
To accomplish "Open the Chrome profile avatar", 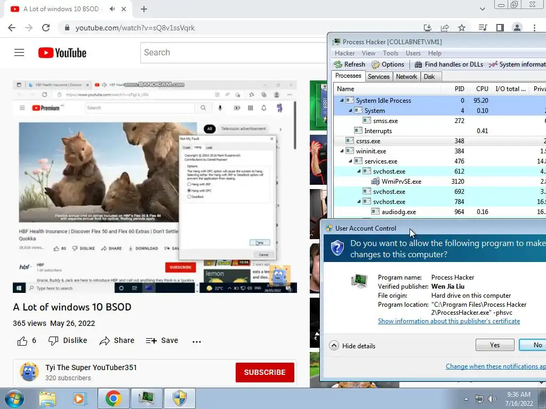I will click(517, 28).
